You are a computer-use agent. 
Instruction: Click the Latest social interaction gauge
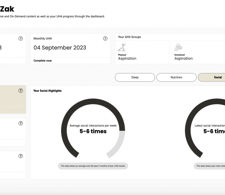coord(205,128)
